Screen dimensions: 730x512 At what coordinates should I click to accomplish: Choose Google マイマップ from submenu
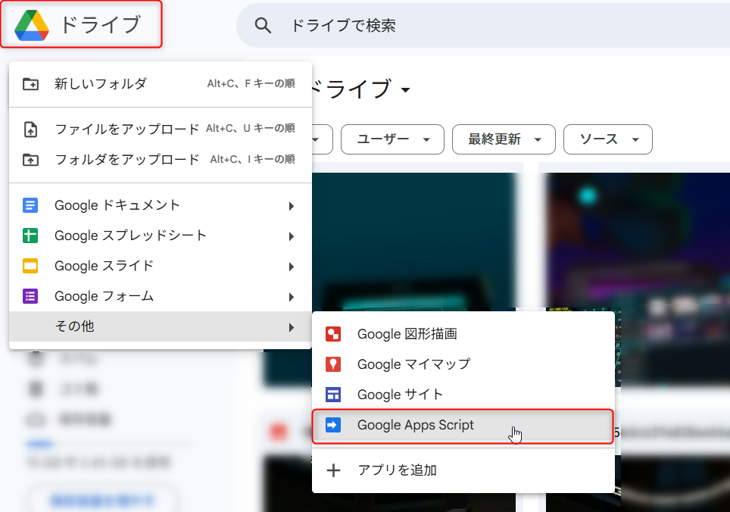pos(463,364)
